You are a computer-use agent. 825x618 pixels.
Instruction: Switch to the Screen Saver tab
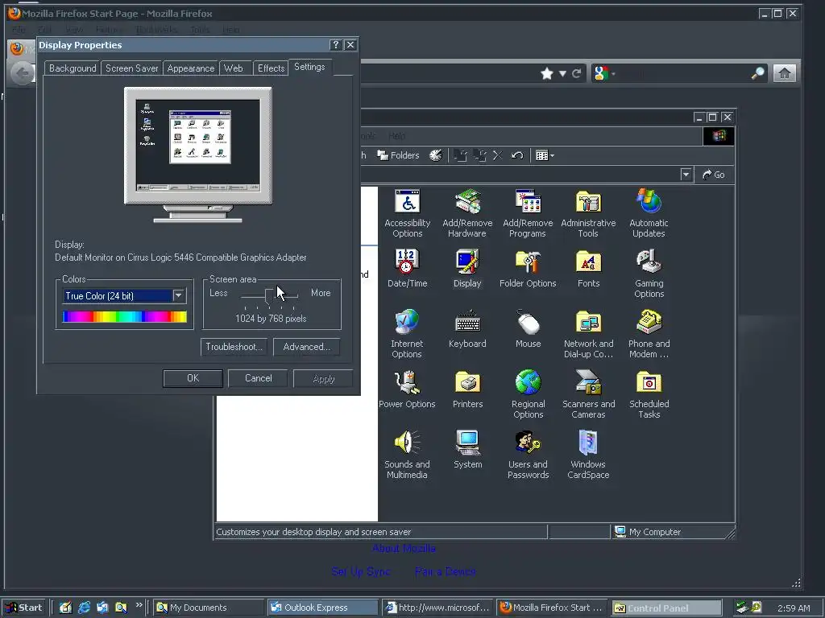(131, 68)
